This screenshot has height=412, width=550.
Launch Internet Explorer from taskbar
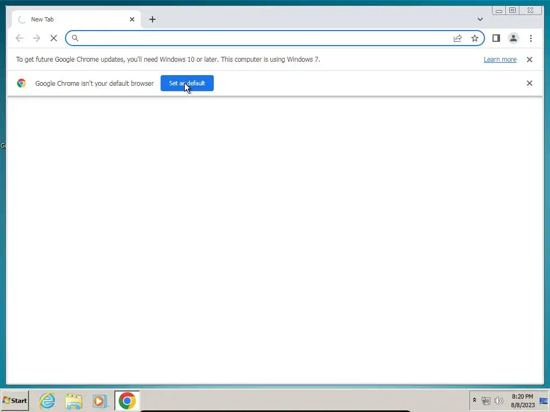pos(47,400)
